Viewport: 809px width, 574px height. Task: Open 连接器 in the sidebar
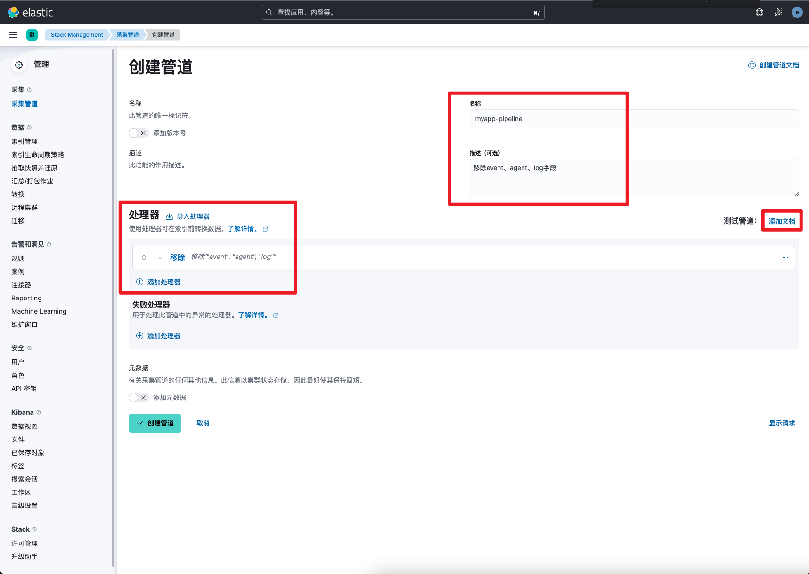(x=21, y=285)
